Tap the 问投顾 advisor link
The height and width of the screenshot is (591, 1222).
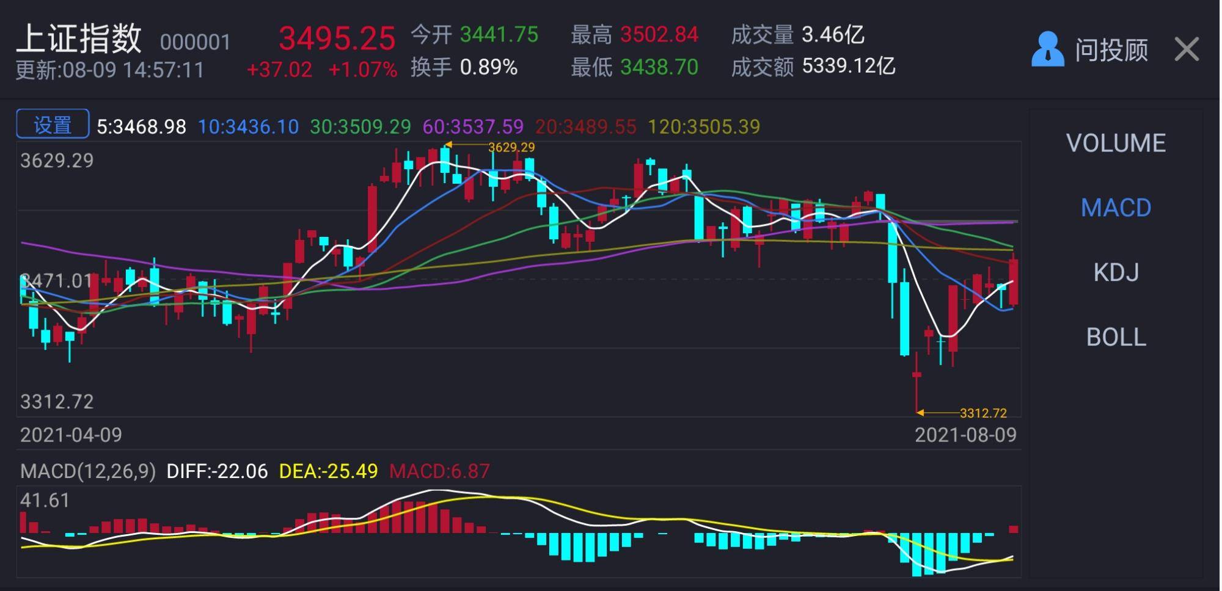coord(1111,49)
